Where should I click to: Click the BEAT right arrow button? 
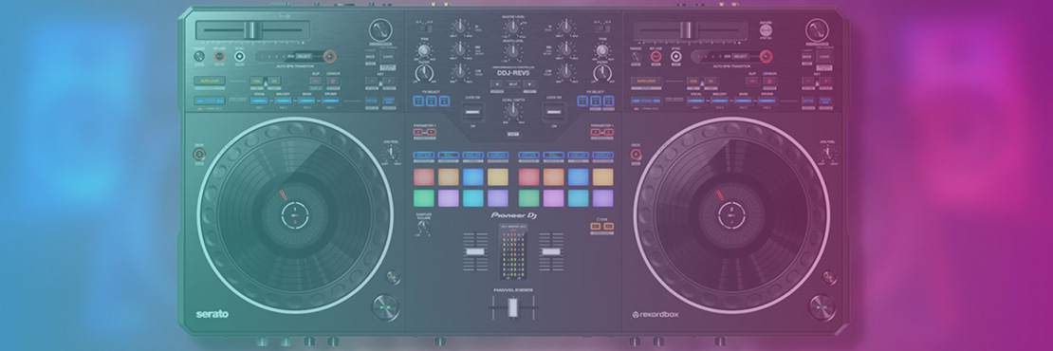click(530, 83)
